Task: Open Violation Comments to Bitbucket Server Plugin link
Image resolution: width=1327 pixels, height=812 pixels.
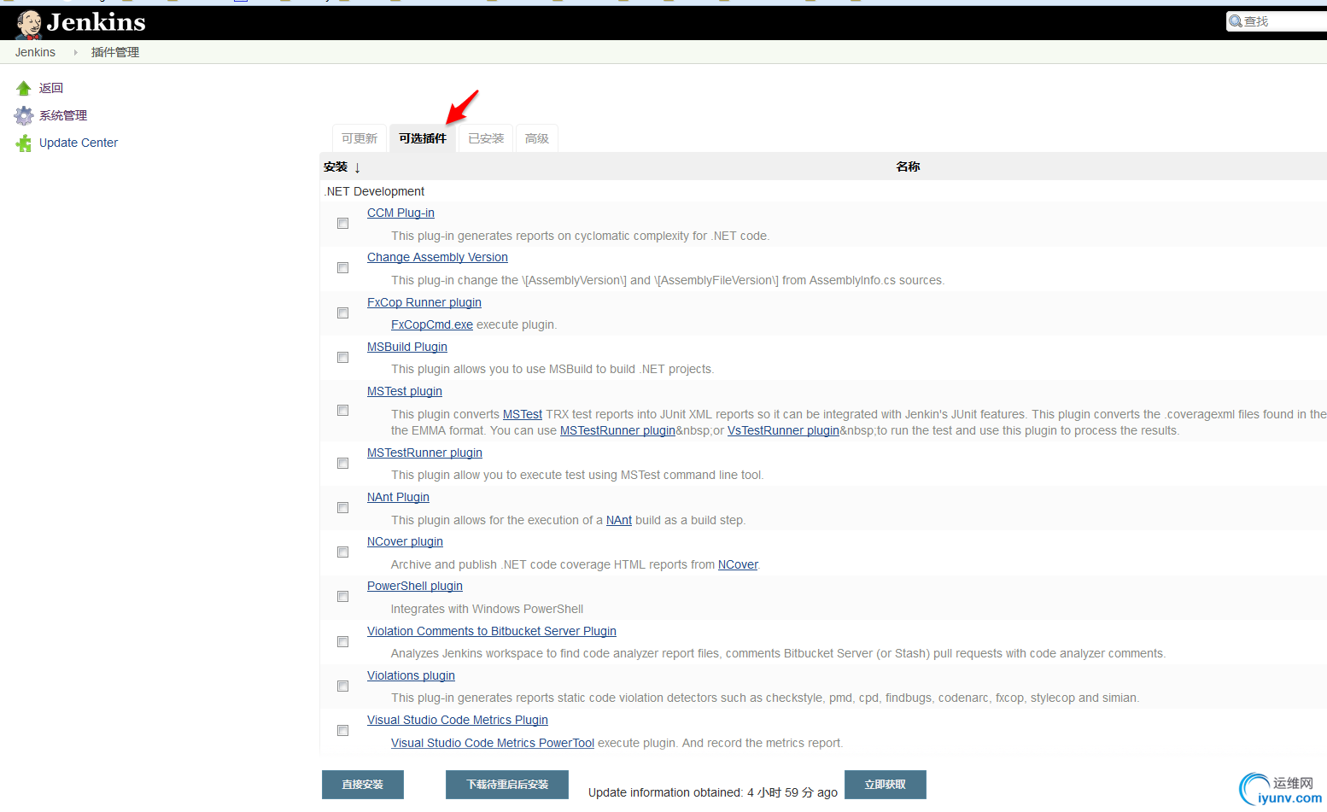Action: (x=492, y=632)
